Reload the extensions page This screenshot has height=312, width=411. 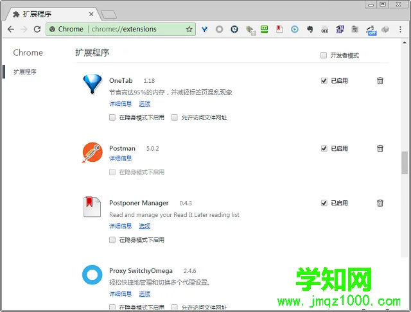click(37, 29)
